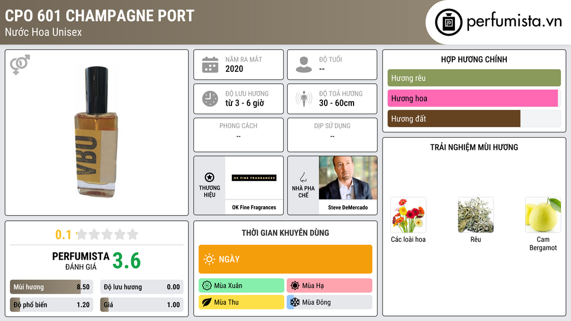Click the Độ lưu hương 0.00 score bar
This screenshot has height=321, width=571.
pyautogui.click(x=142, y=287)
